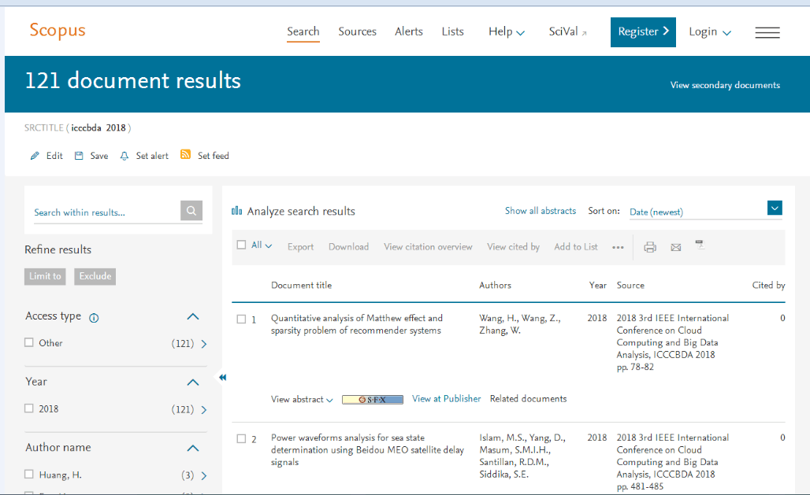Click the search magnifier icon in results filter
The width and height of the screenshot is (810, 495).
click(x=191, y=211)
